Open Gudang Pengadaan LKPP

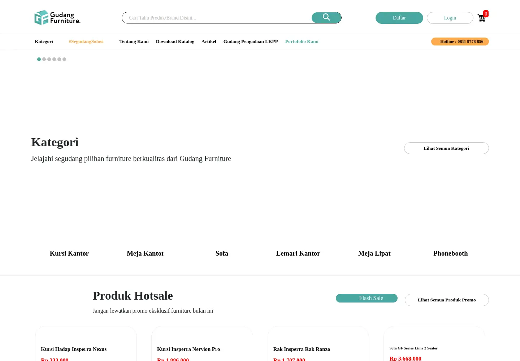(x=251, y=42)
